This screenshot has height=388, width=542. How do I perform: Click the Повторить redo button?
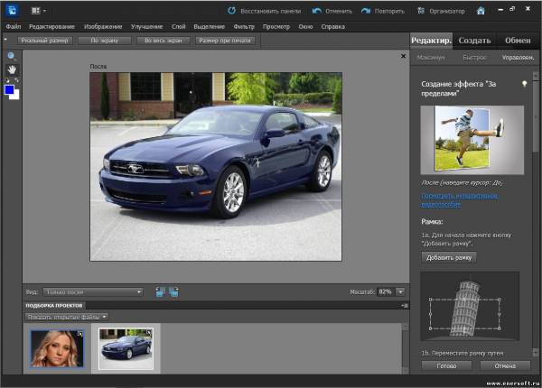pos(383,11)
